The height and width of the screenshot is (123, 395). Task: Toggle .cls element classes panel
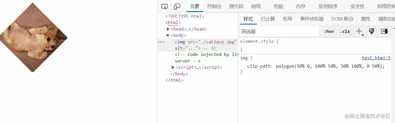click(x=345, y=31)
